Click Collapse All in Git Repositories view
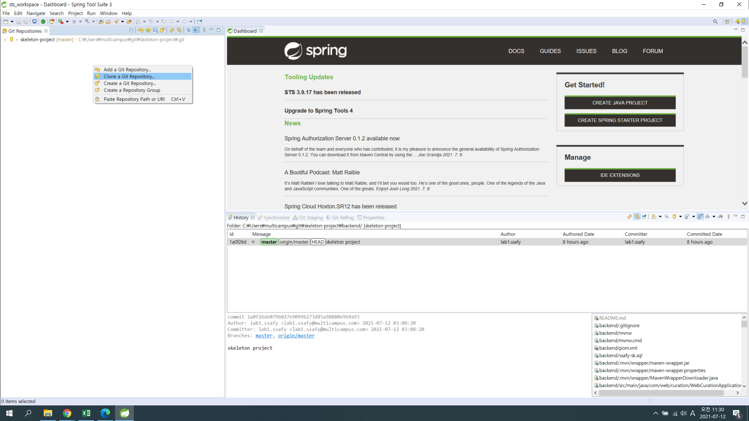The image size is (749, 421). coord(131,30)
